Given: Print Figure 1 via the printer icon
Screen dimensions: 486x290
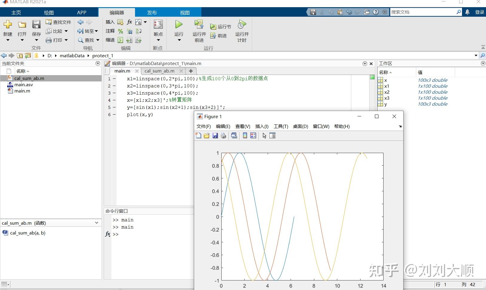Looking at the screenshot, I should (x=223, y=135).
